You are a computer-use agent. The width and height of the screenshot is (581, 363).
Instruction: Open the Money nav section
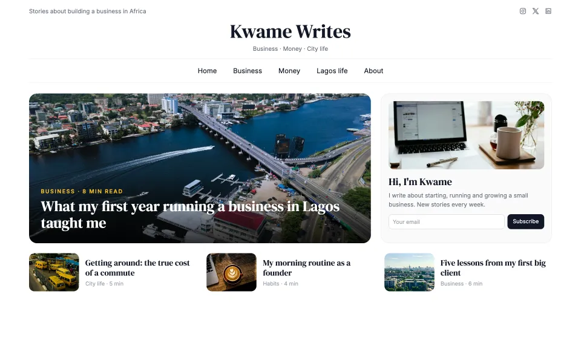(x=289, y=71)
